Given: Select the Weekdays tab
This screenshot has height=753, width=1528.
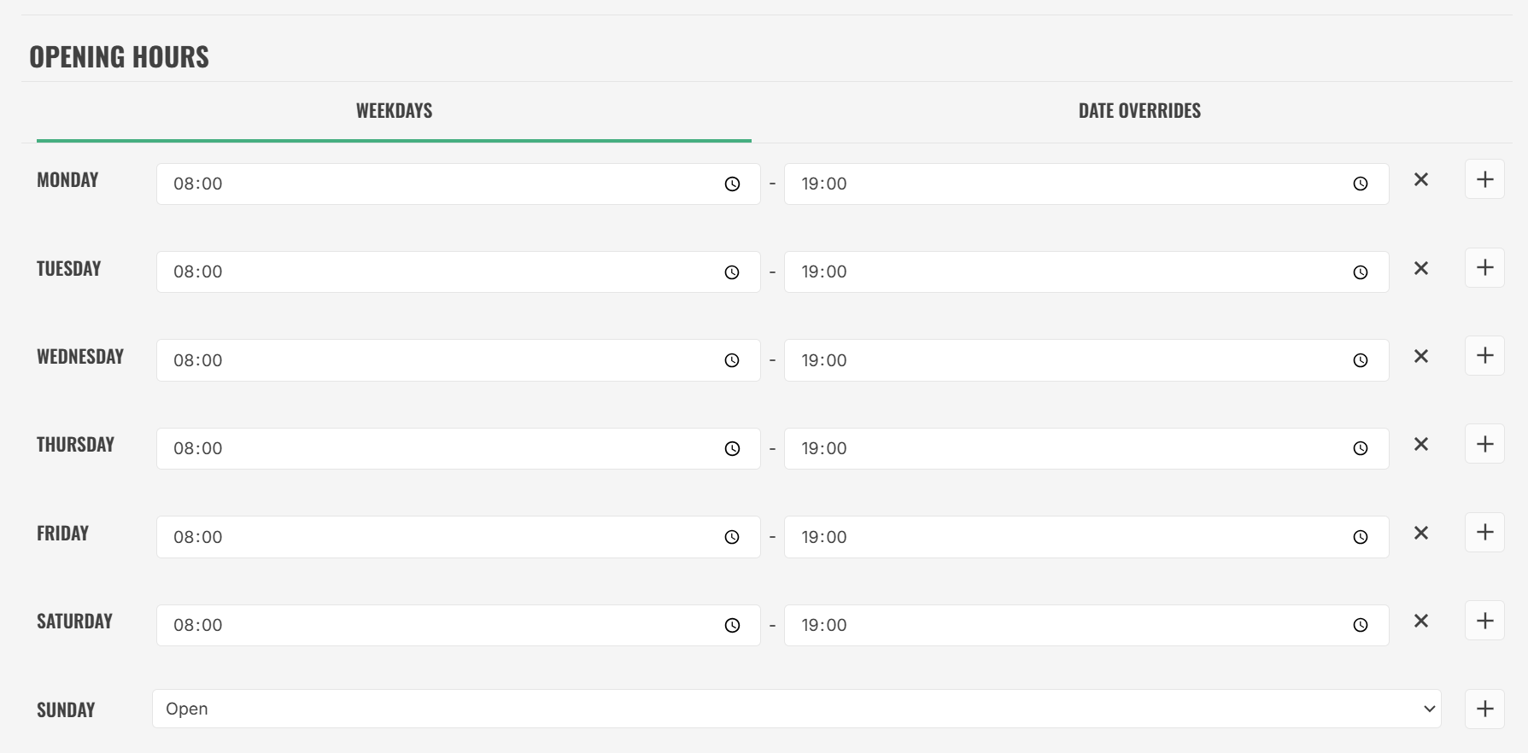Looking at the screenshot, I should tap(394, 111).
